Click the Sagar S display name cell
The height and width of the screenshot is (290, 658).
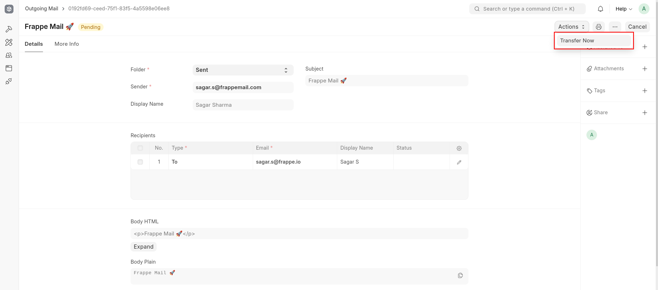[x=365, y=162]
